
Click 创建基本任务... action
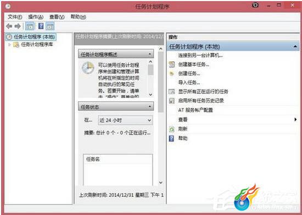[194, 64]
